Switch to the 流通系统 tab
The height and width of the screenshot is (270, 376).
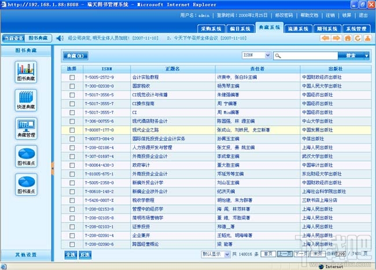298,29
